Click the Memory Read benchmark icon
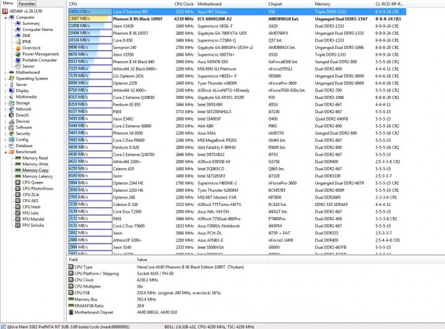The width and height of the screenshot is (445, 329). pyautogui.click(x=18, y=158)
